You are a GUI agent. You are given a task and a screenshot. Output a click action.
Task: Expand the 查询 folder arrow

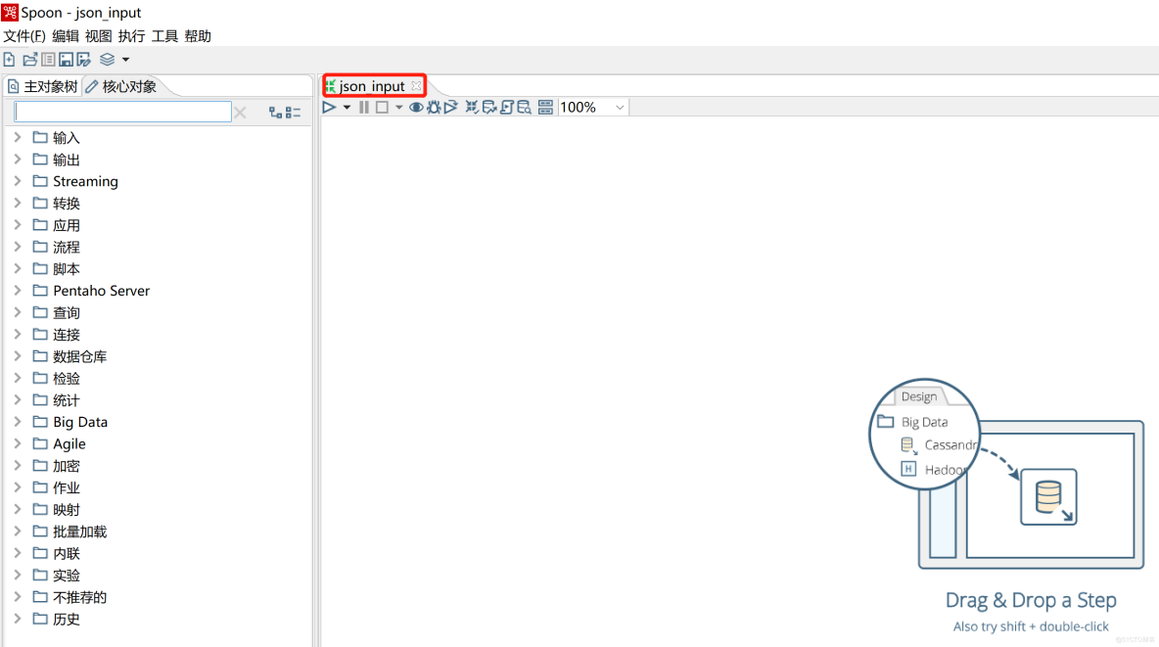pos(18,312)
